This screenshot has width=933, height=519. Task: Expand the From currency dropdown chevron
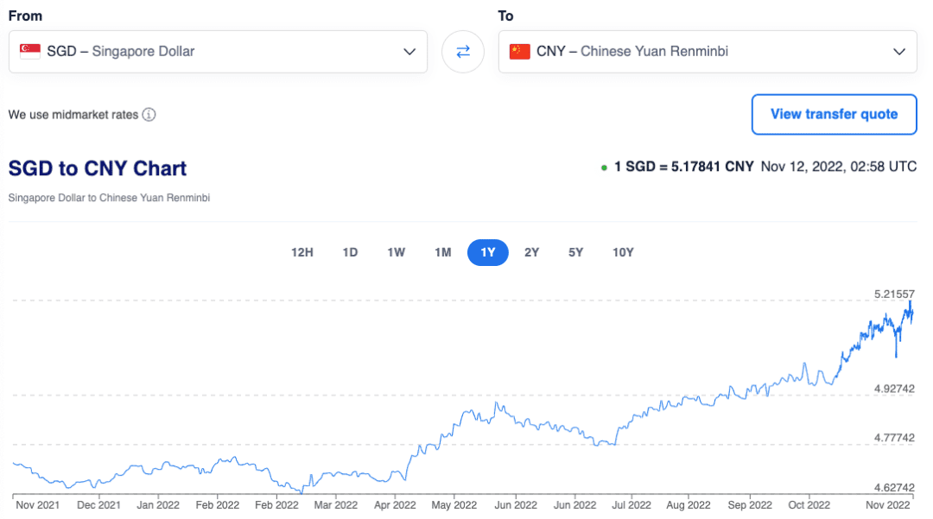(409, 52)
